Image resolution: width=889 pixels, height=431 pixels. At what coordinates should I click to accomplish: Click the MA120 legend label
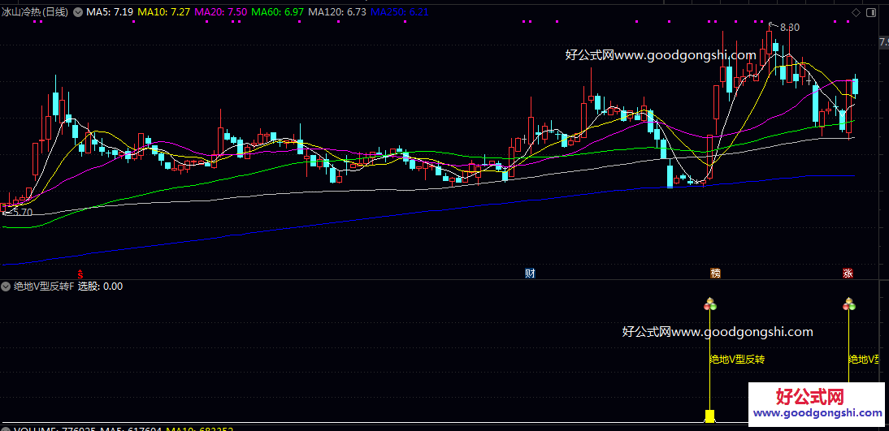pos(337,12)
